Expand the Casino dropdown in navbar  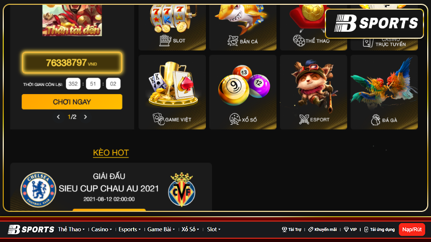click(x=101, y=230)
